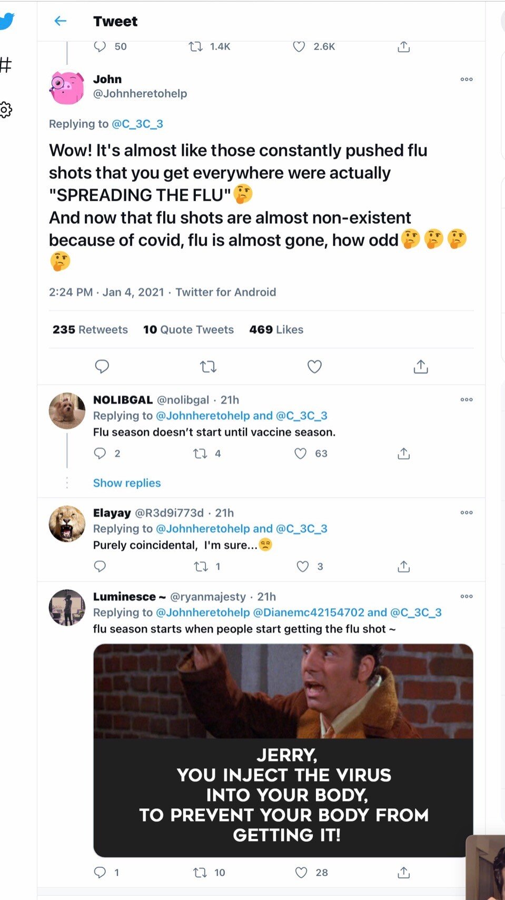Open the Twitter home bird logo

tap(6, 22)
